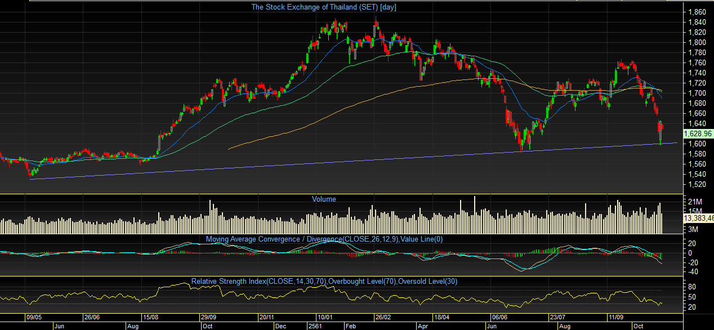Select the 1,680 price axis label
This screenshot has width=714, height=330.
pyautogui.click(x=697, y=103)
